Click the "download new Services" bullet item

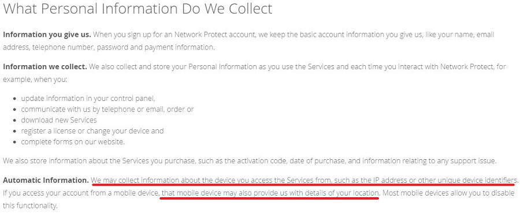(59, 120)
